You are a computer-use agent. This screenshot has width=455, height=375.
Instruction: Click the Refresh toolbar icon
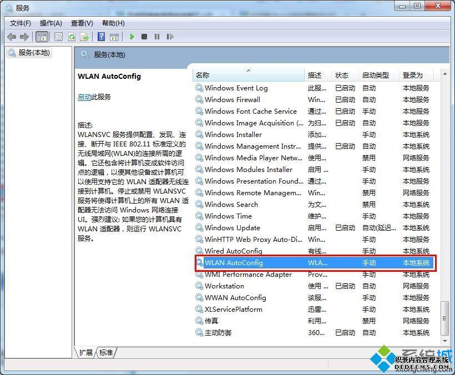72,37
